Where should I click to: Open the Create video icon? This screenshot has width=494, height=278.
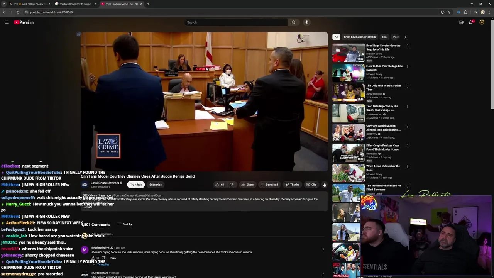coord(461,22)
